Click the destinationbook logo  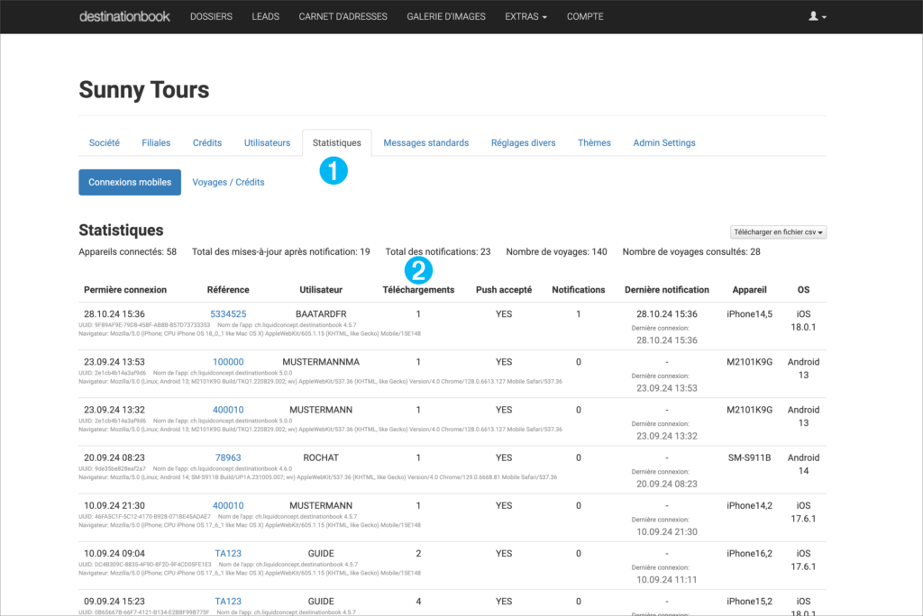tap(124, 16)
